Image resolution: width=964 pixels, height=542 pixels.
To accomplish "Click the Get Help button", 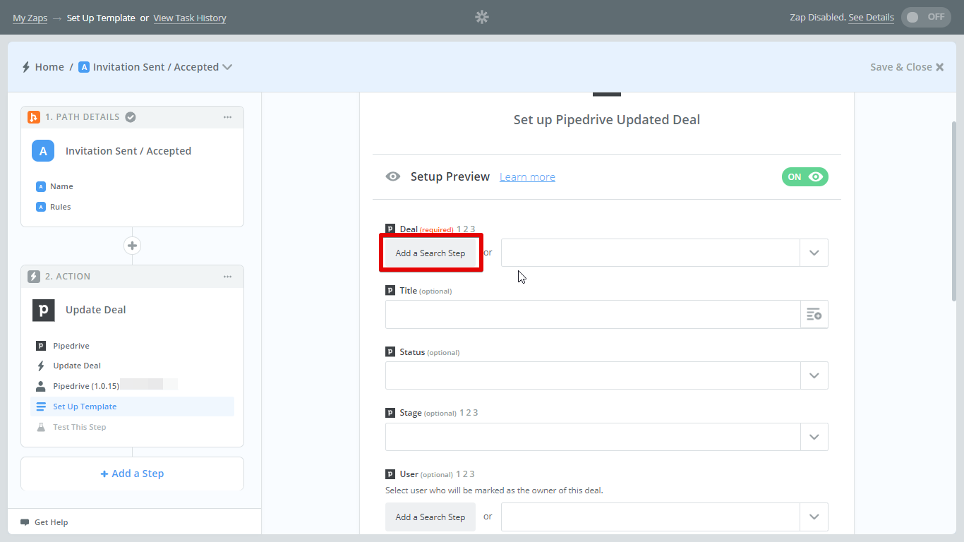I will coord(44,522).
